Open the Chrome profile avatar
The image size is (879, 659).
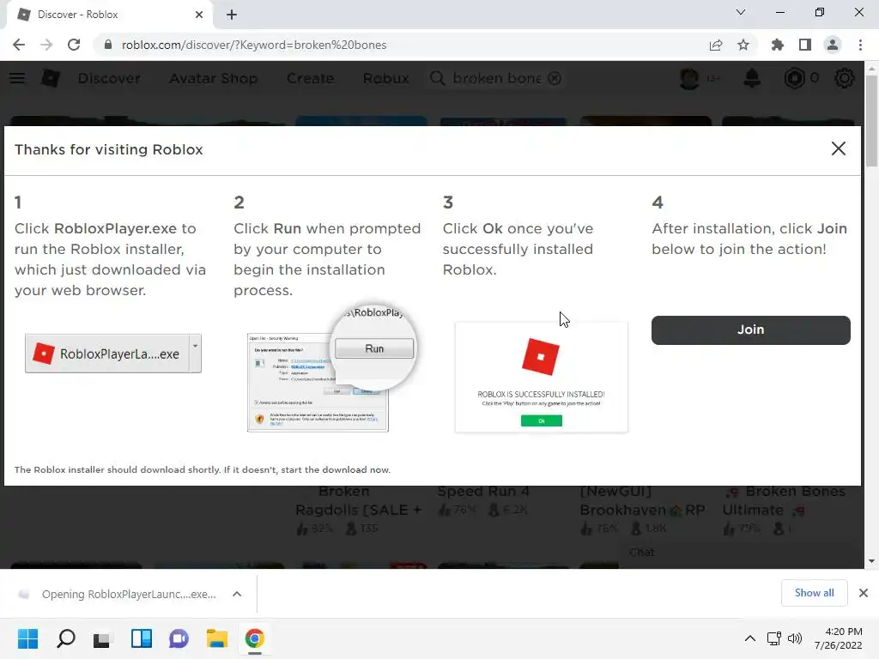coord(833,45)
